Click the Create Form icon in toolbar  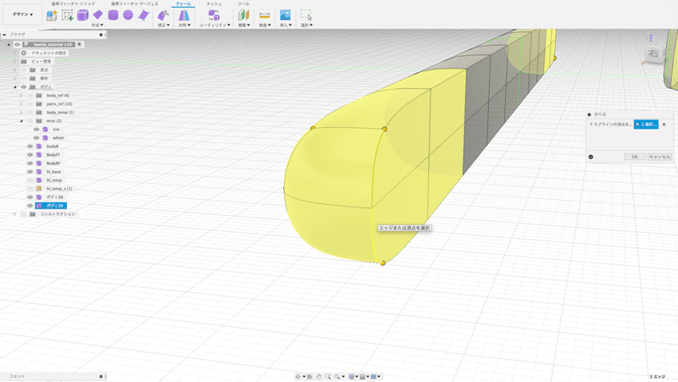tap(52, 15)
